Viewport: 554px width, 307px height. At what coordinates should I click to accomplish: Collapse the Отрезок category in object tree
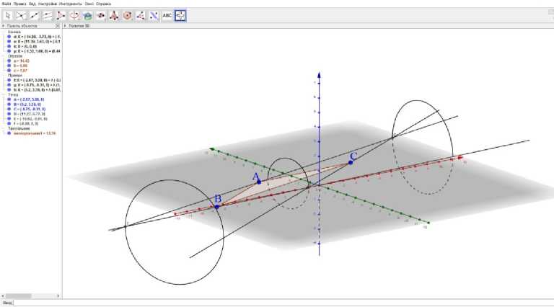4,56
